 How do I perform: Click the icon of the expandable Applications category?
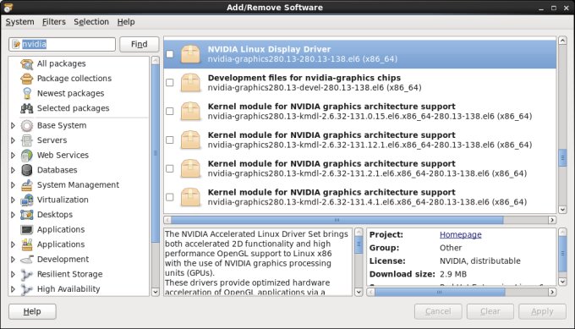(x=27, y=244)
